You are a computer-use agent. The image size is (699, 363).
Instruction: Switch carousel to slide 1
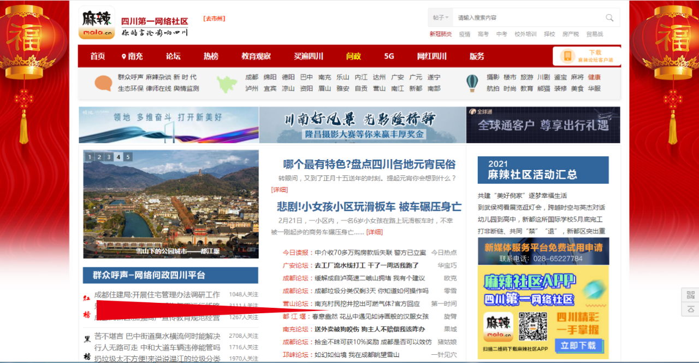pyautogui.click(x=90, y=157)
